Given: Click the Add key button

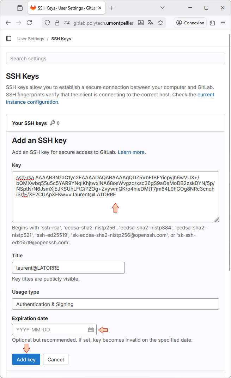Looking at the screenshot, I should (26, 359).
